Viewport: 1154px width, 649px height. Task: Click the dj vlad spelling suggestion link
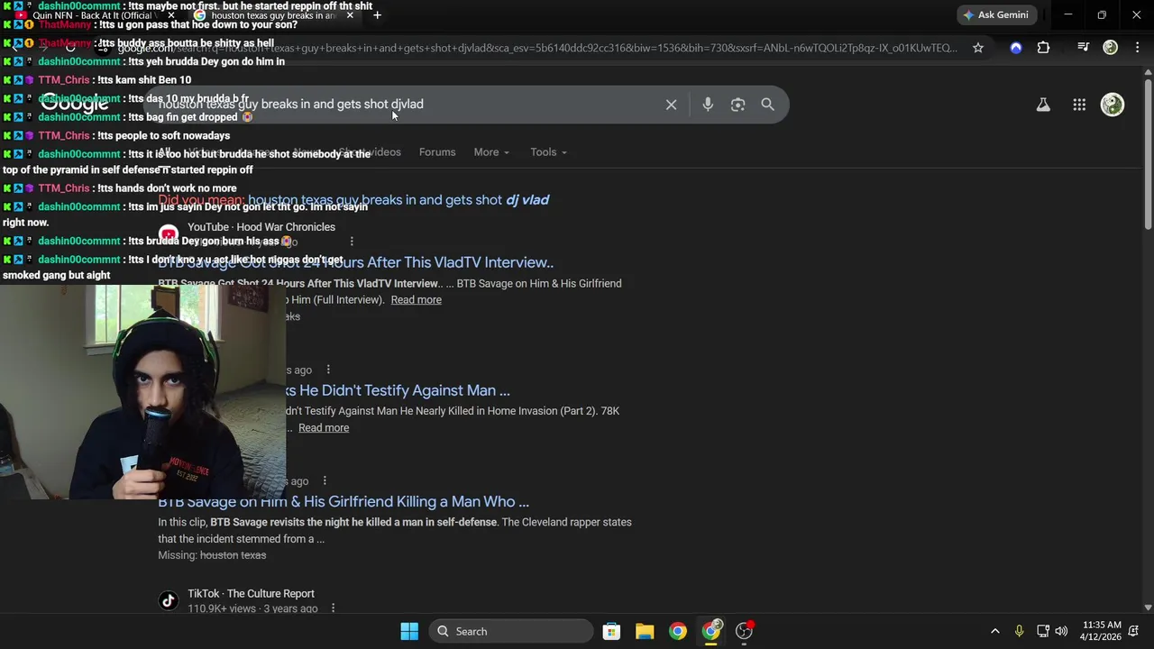(x=398, y=200)
